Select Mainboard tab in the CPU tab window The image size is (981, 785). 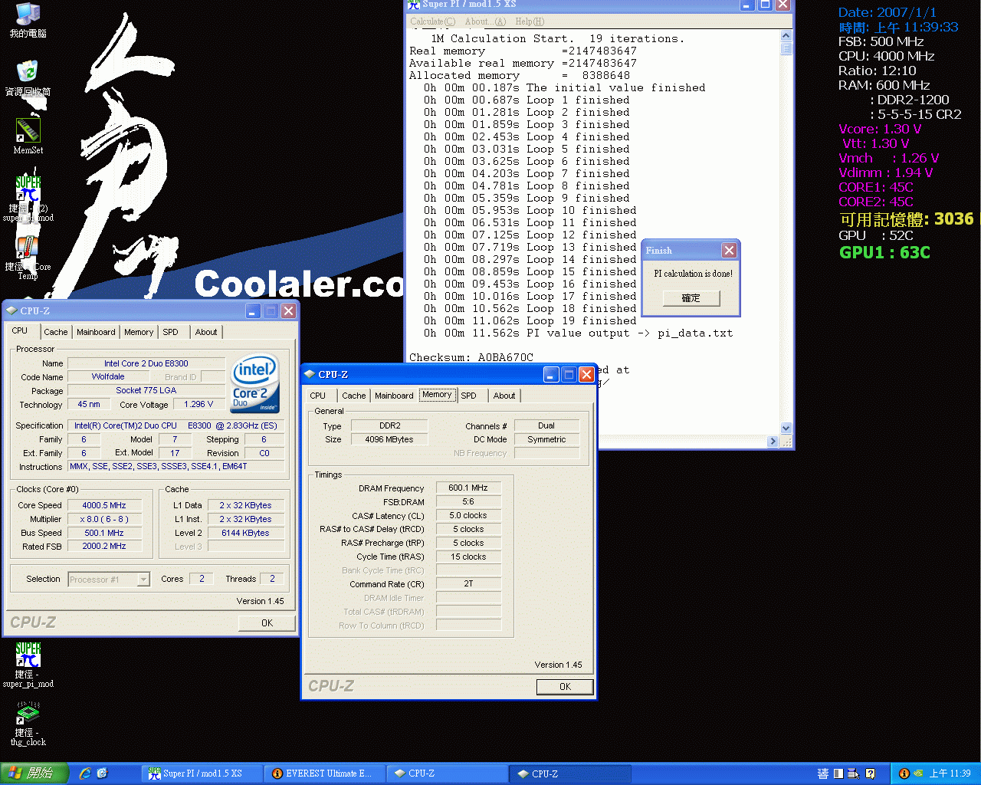point(96,332)
